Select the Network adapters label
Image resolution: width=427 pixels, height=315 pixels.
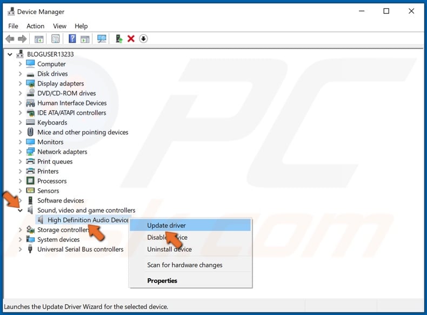point(62,152)
